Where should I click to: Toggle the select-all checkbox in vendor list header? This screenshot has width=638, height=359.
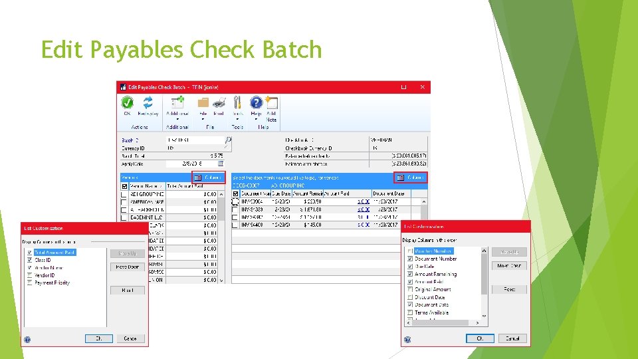tap(125, 186)
